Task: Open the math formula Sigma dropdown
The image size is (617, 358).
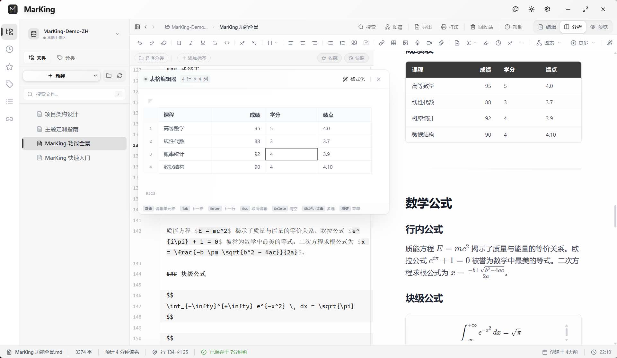Action: (471, 43)
